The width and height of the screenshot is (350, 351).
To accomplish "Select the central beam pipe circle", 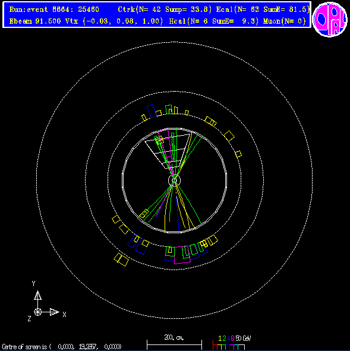I will pos(174,180).
